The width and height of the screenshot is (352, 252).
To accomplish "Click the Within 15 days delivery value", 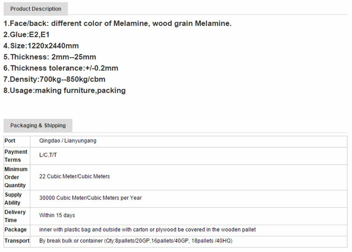I will pyautogui.click(x=57, y=215).
